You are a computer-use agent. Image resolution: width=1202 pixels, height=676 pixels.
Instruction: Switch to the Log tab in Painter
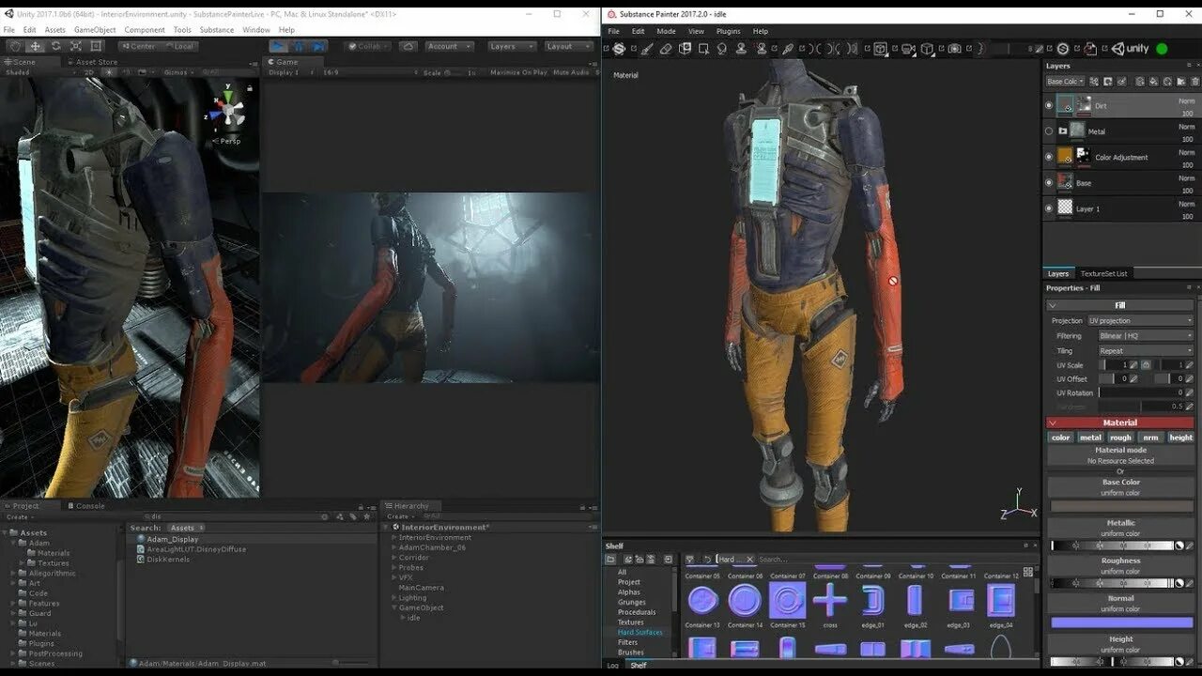[x=612, y=665]
